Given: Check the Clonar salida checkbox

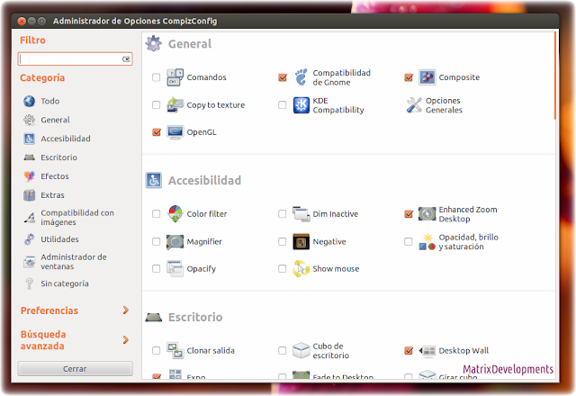Looking at the screenshot, I should pyautogui.click(x=157, y=350).
